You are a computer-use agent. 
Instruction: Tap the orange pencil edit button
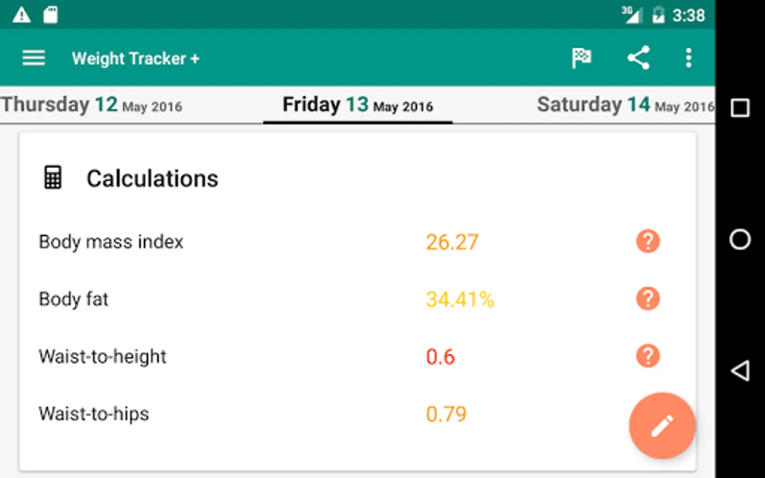click(x=662, y=425)
